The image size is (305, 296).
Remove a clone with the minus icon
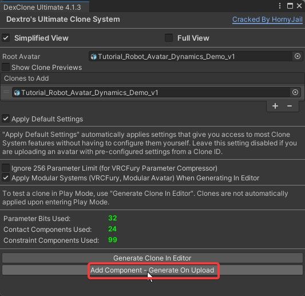pos(290,106)
